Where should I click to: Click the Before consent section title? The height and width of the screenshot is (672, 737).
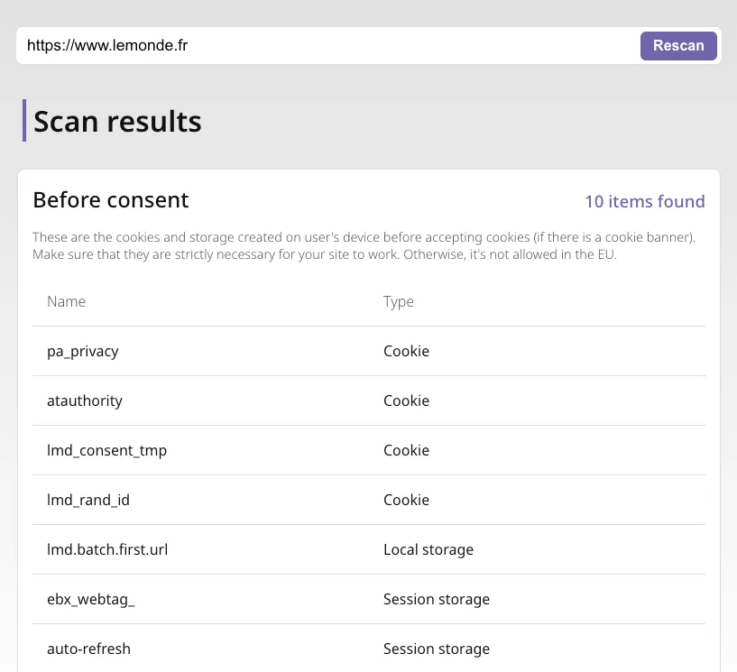tap(110, 199)
